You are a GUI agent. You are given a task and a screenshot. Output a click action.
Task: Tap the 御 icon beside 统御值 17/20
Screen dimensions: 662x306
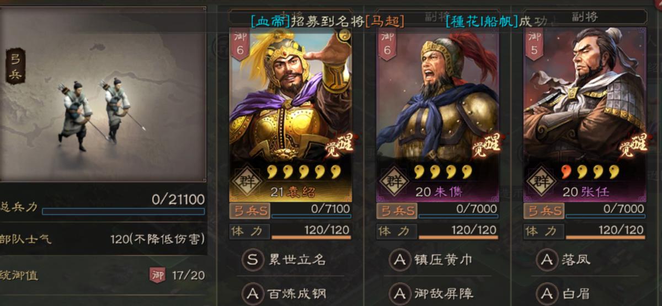(157, 275)
